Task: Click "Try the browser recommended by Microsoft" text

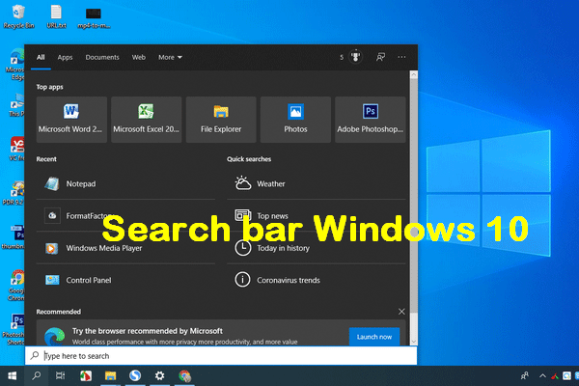Action: point(148,331)
